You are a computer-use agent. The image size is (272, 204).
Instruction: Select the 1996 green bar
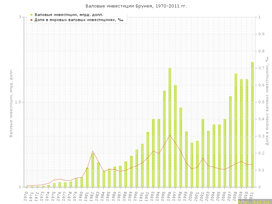[x=170, y=128]
